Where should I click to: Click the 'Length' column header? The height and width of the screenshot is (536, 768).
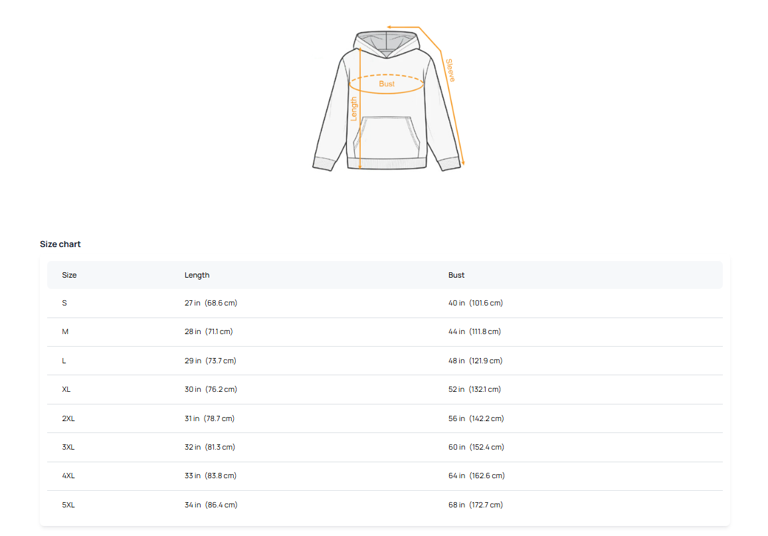(x=197, y=275)
